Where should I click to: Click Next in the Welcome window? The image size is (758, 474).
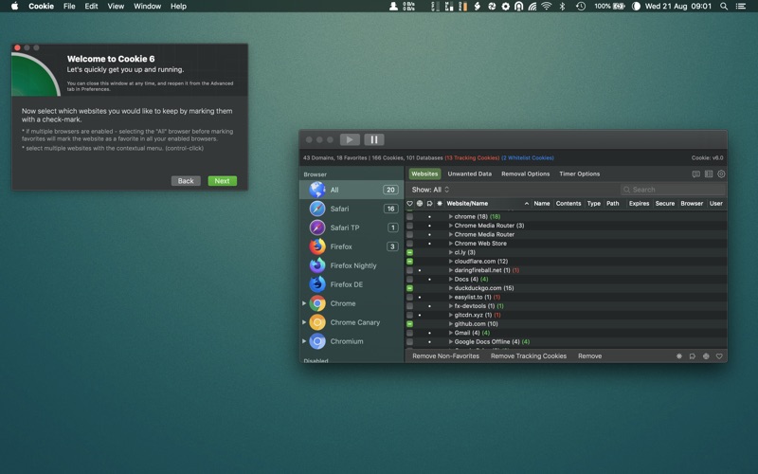click(222, 181)
